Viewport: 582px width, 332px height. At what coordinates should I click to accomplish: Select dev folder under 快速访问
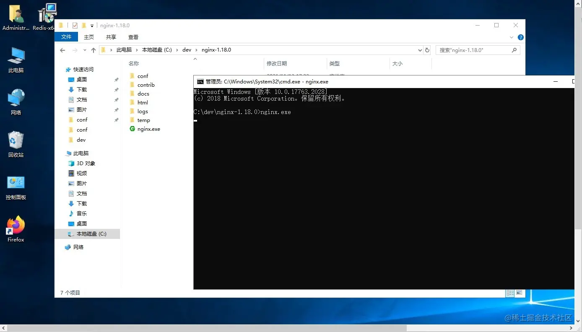[x=81, y=140]
